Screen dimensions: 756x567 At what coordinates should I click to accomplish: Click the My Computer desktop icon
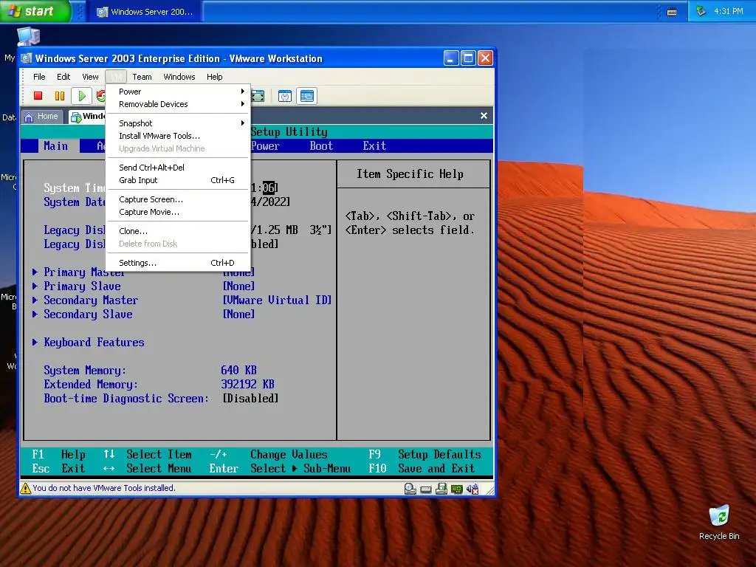tap(28, 37)
